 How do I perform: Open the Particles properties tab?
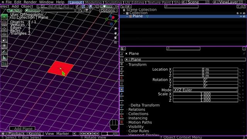click(122, 98)
